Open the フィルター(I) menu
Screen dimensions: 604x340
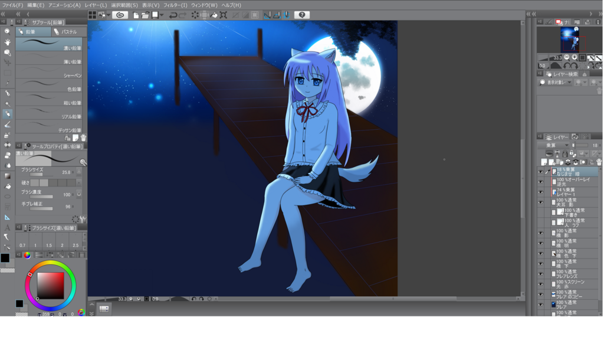point(175,5)
